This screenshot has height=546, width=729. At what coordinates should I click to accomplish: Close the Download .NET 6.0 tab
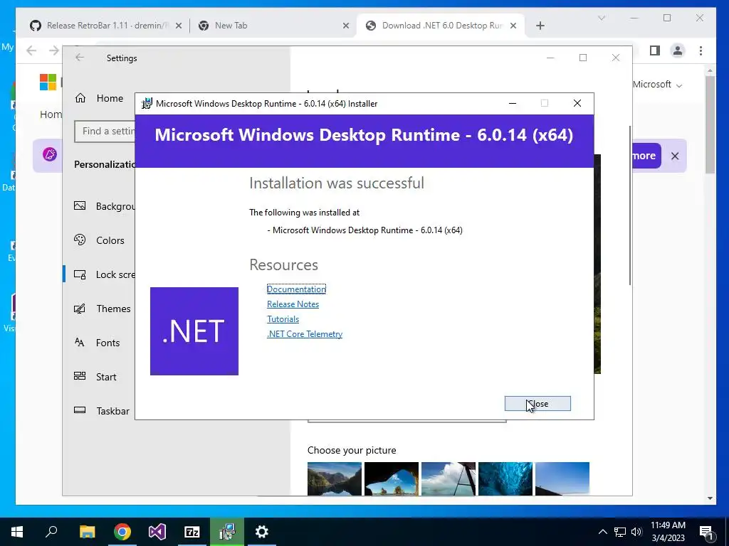pos(513,26)
